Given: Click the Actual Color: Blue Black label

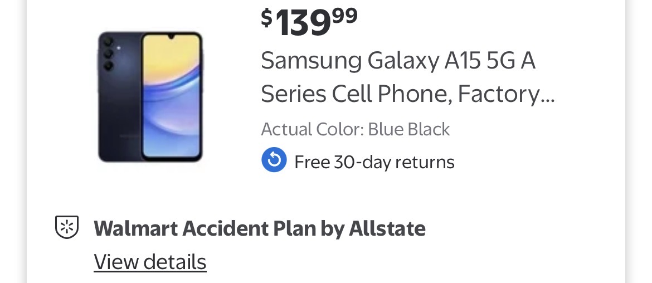Looking at the screenshot, I should pos(355,129).
